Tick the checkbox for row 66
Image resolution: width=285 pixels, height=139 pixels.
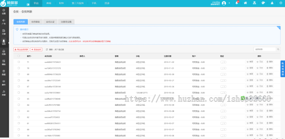coord(19,93)
